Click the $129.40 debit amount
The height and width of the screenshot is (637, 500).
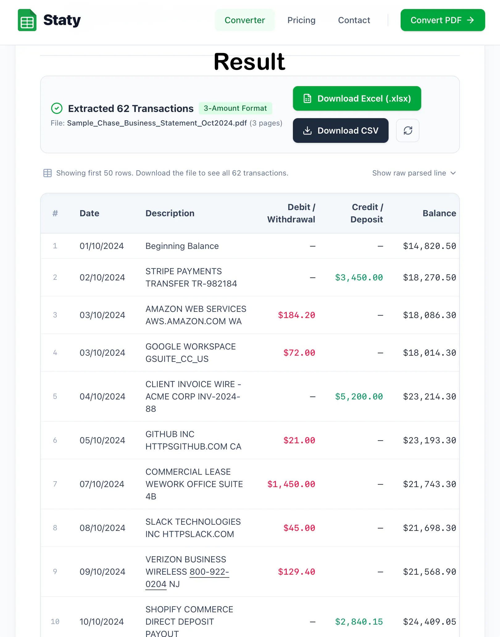pos(297,572)
